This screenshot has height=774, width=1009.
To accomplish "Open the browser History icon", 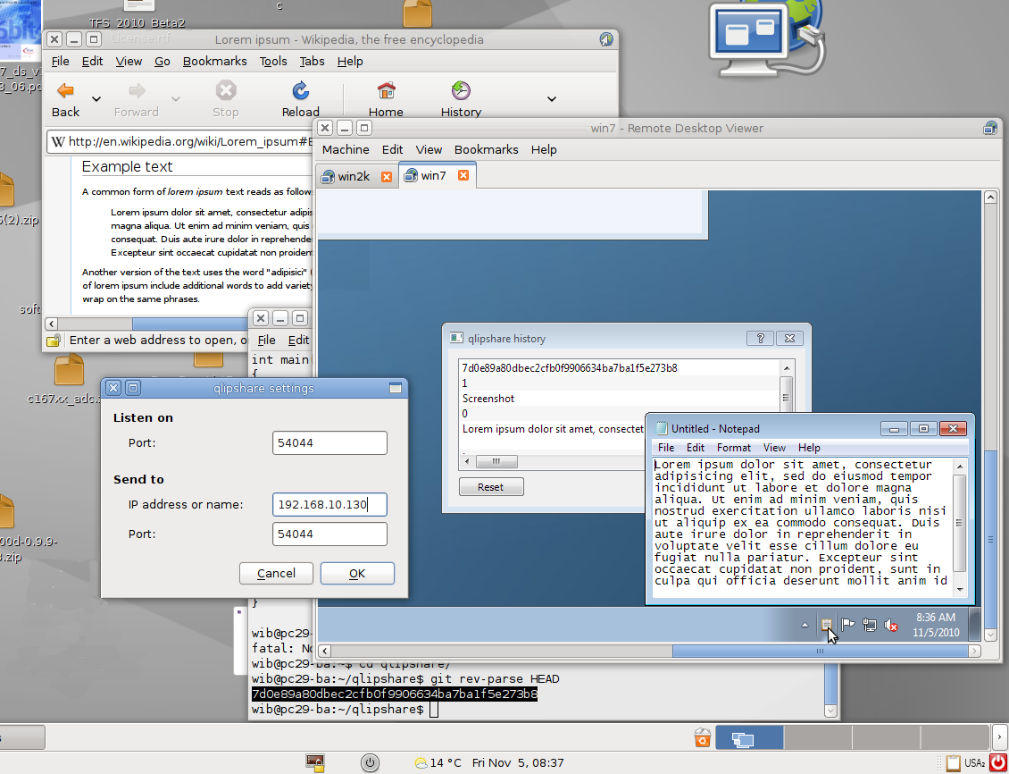I will coord(461,91).
